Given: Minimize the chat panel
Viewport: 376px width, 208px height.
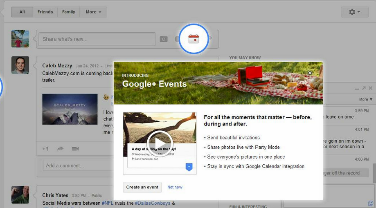Looking at the screenshot, I should click(357, 88).
